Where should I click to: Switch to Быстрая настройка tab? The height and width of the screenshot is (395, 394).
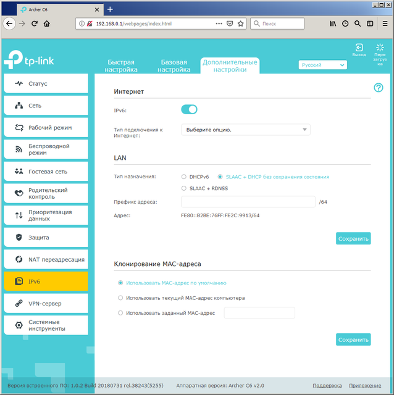(x=121, y=66)
